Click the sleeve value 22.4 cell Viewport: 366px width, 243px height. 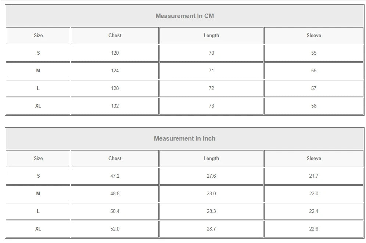click(x=313, y=211)
